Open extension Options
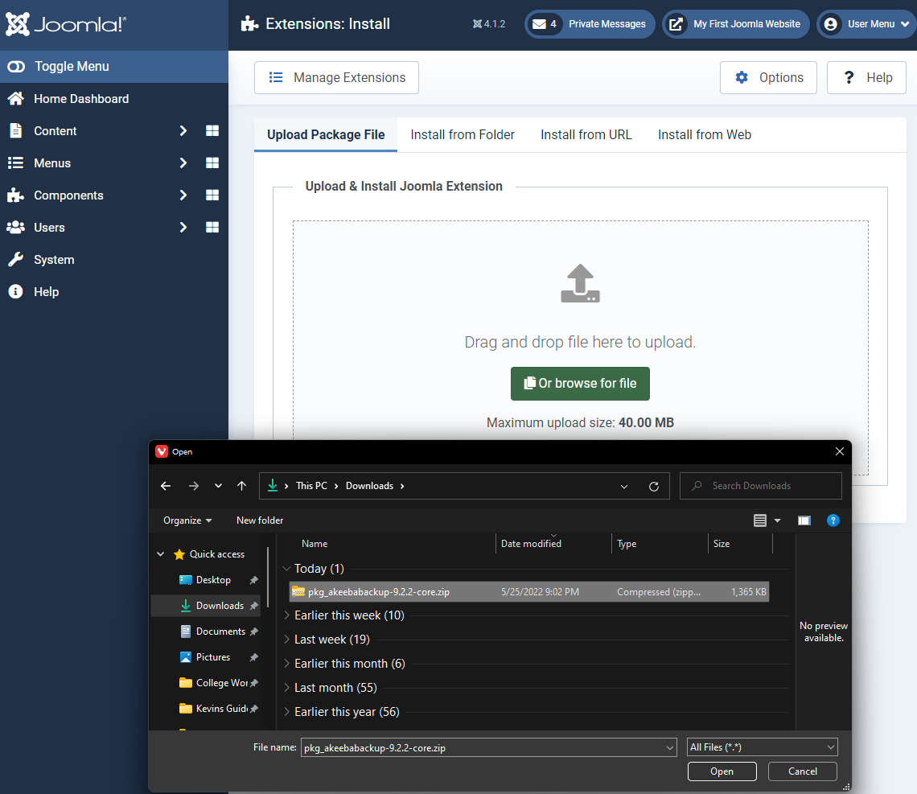917x794 pixels. coord(768,78)
